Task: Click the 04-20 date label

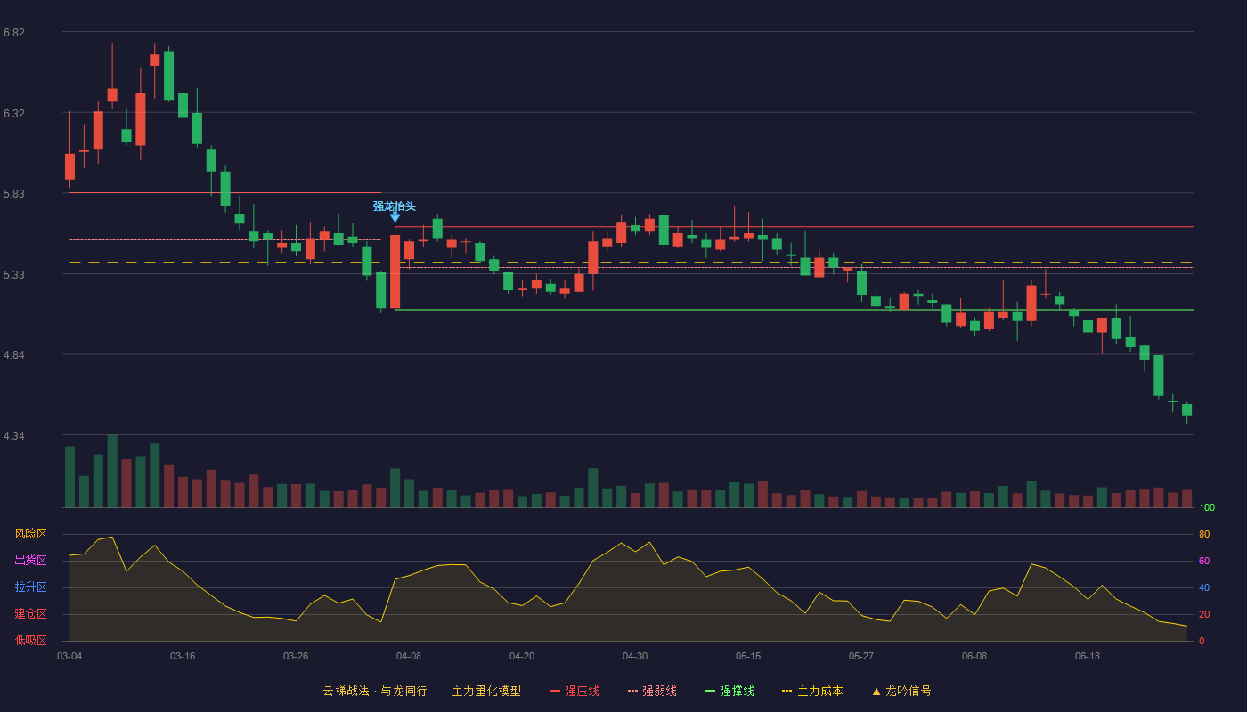Action: click(522, 656)
